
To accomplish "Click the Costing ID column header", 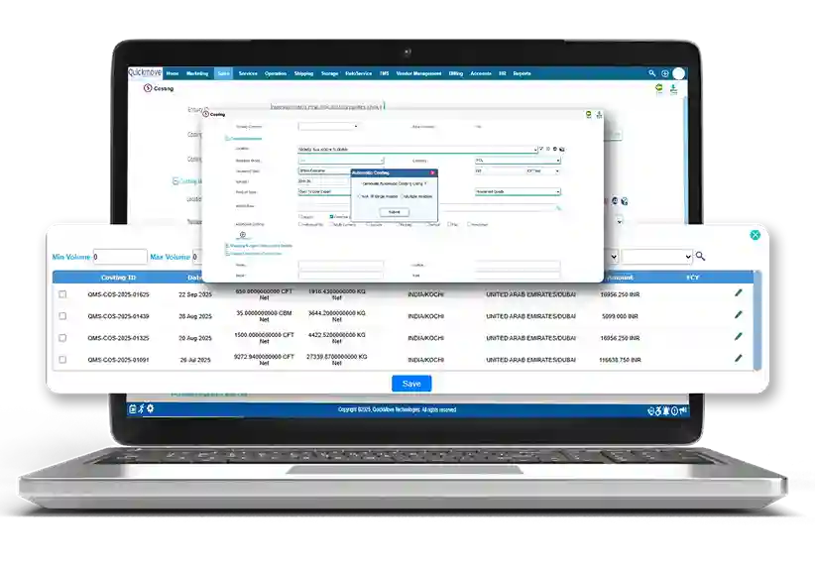I will (x=119, y=278).
